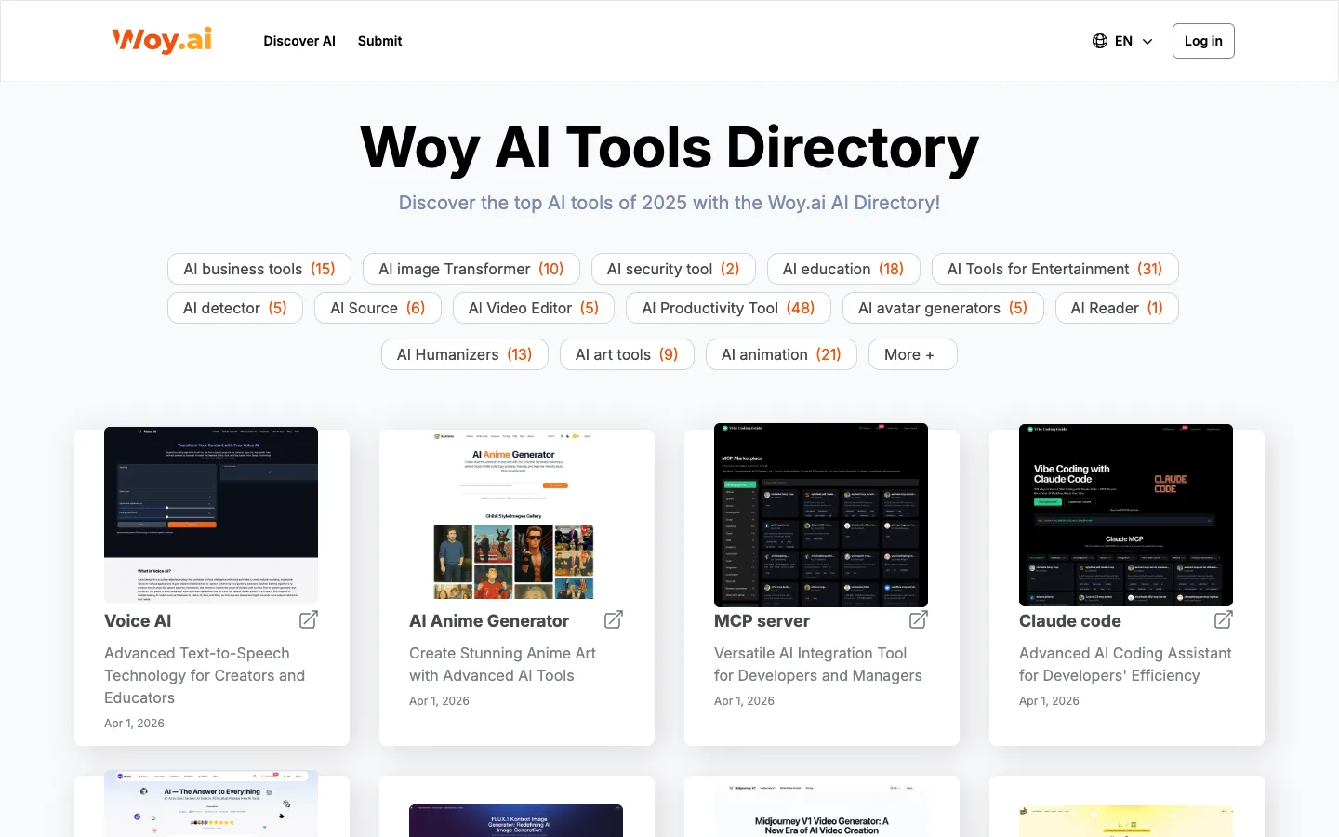
Task: Select AI education category
Action: click(x=843, y=269)
